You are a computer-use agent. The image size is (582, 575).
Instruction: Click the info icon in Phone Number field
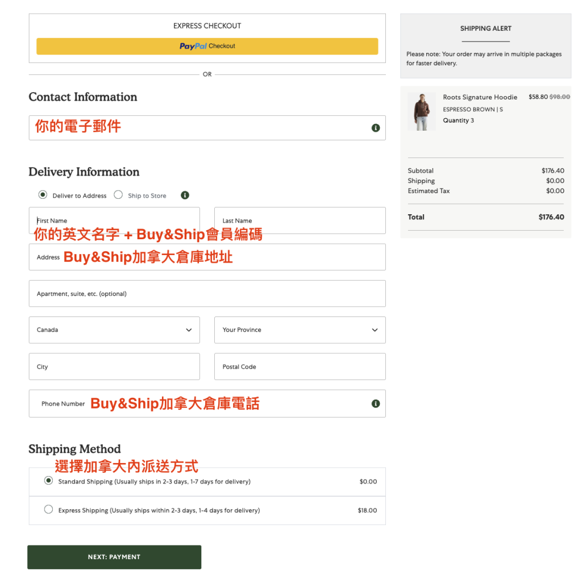click(375, 403)
